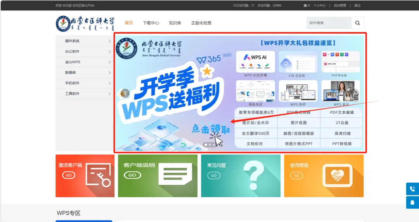Click GO button on 常见问题 tile
This screenshot has width=419, height=222.
pos(214,175)
